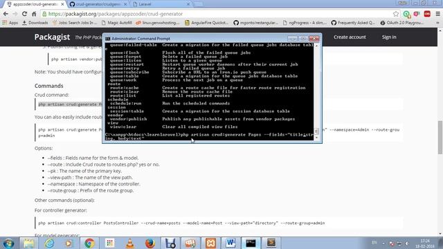The width and height of the screenshot is (443, 249).
Task: Minimize the Command Prompt window
Action: (292, 39)
